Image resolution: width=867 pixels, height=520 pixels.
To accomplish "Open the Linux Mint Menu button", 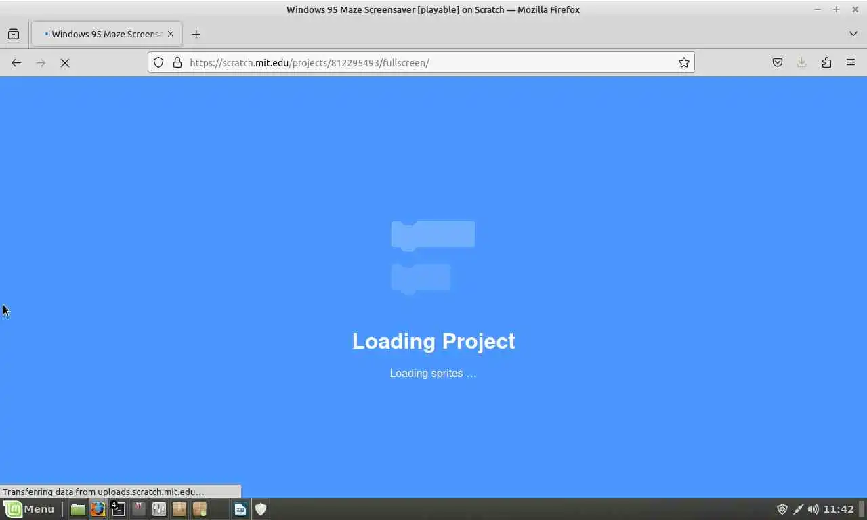I will (x=30, y=508).
